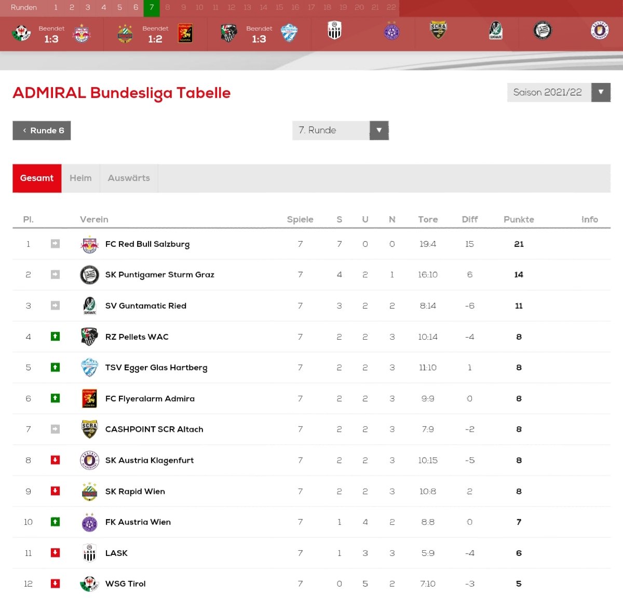Click the red down arrow beside WSG Tirol
623x611 pixels.
(55, 584)
